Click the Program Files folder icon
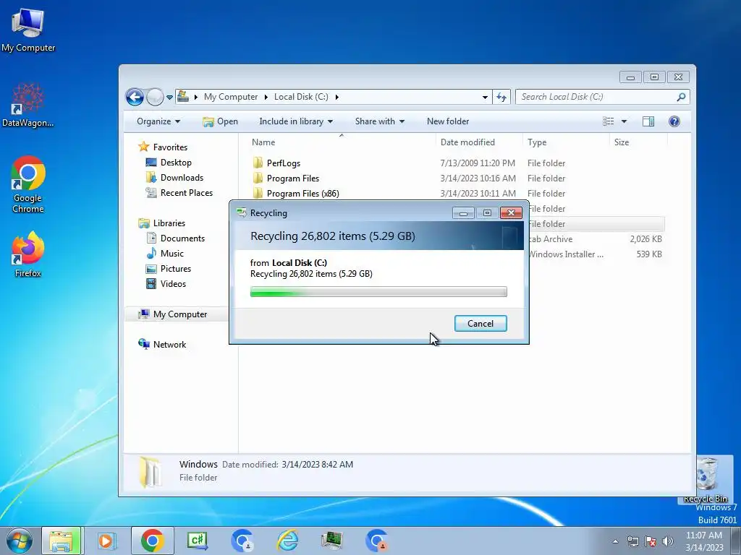741x555 pixels. coord(258,178)
